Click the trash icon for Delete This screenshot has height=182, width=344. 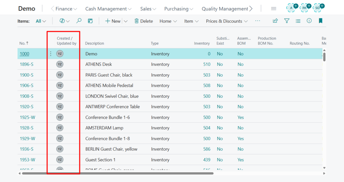(x=136, y=21)
